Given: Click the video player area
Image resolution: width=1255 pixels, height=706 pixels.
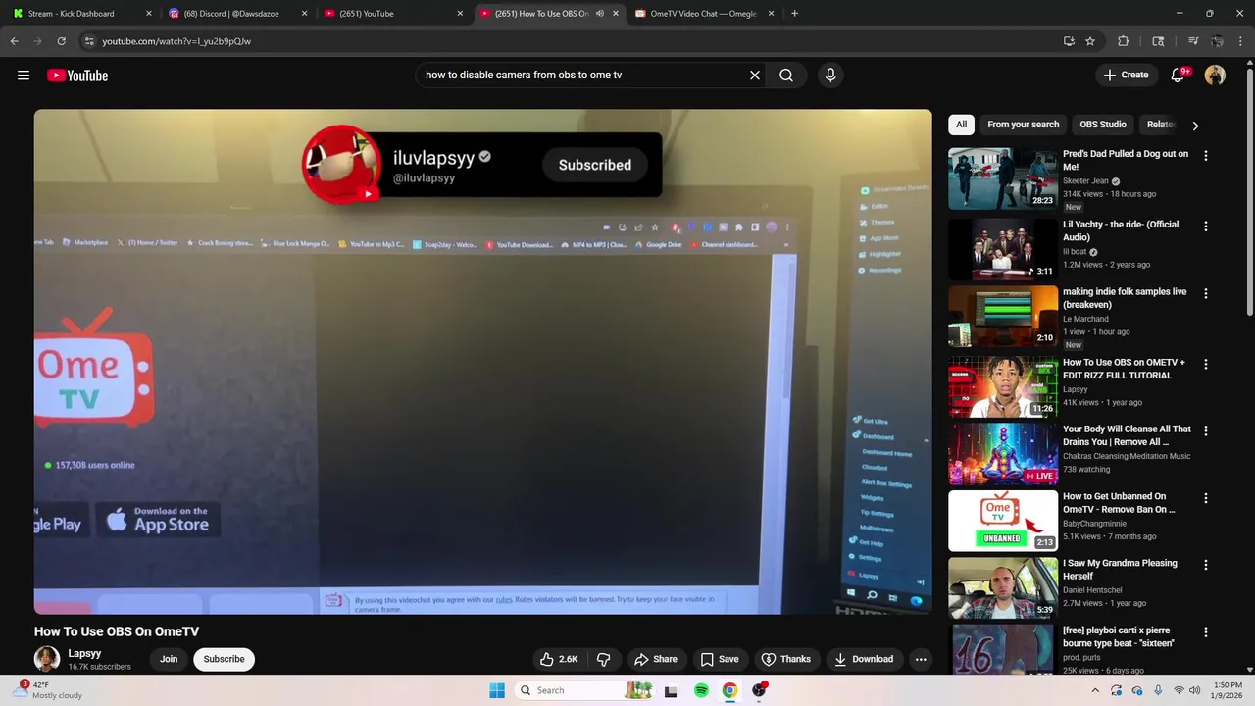Looking at the screenshot, I should (482, 362).
